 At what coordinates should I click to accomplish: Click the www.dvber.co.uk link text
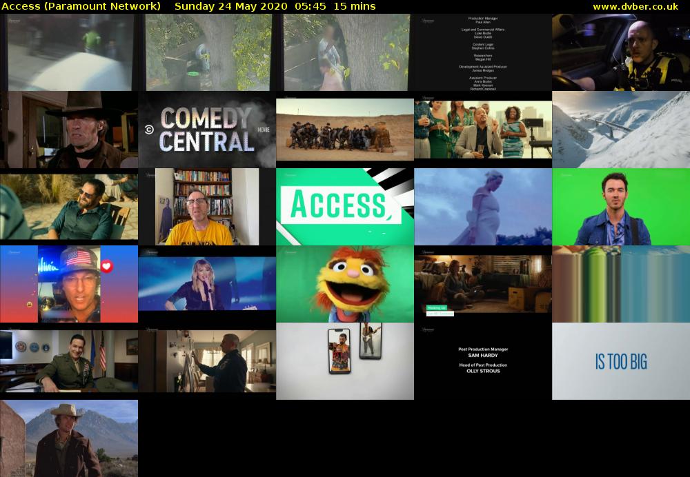click(x=635, y=7)
